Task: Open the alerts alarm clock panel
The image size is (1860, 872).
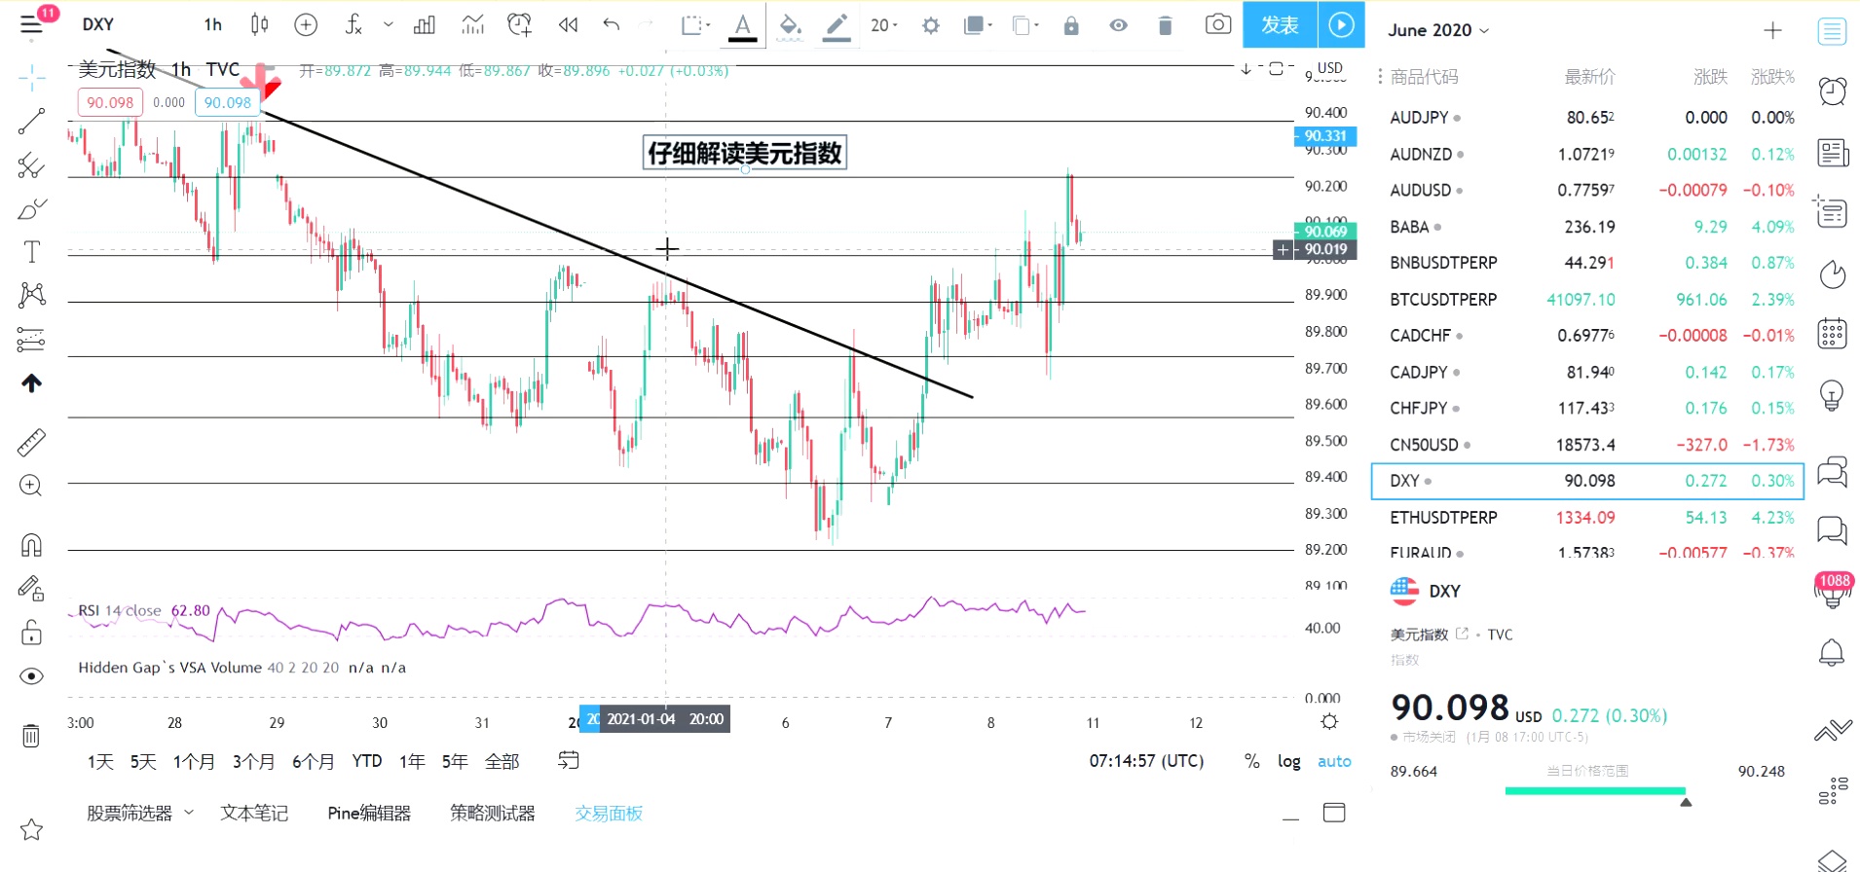Action: tap(1832, 91)
